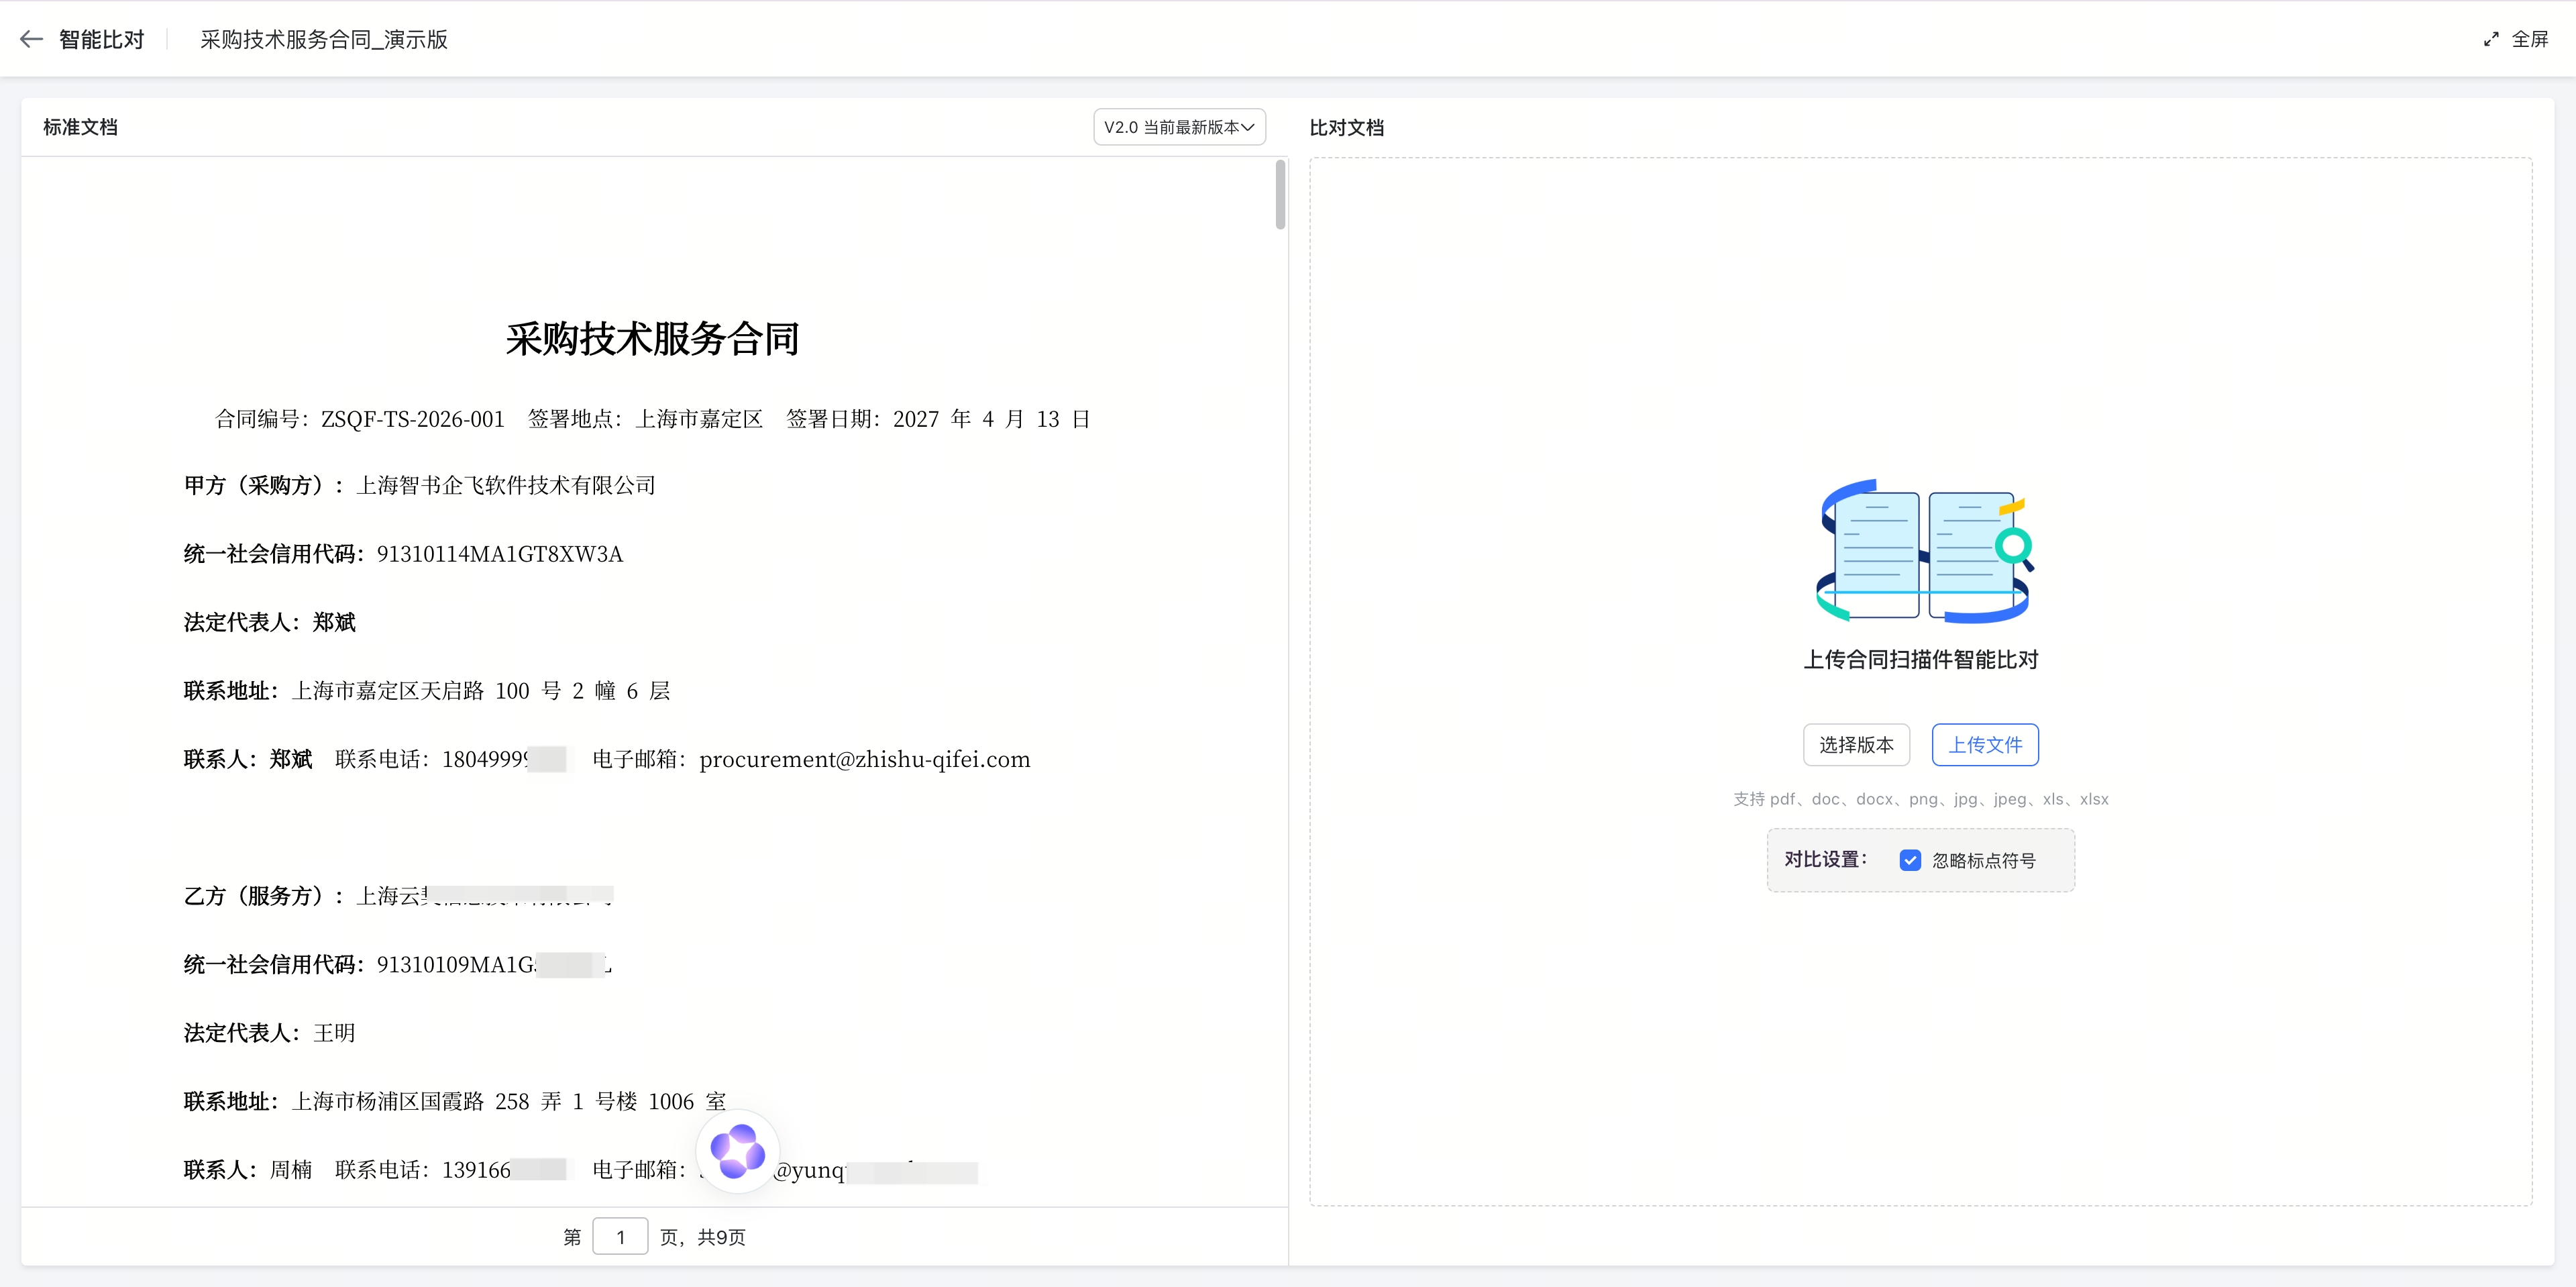The height and width of the screenshot is (1287, 2576).
Task: Click email procurement@zhishu-qifei.com
Action: 865,759
